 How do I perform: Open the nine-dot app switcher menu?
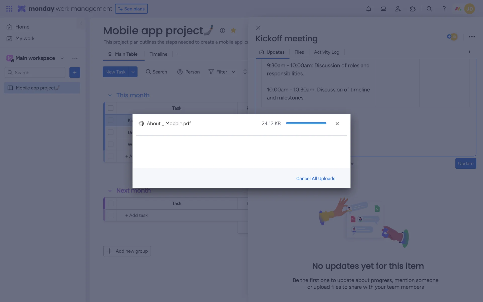[x=9, y=9]
